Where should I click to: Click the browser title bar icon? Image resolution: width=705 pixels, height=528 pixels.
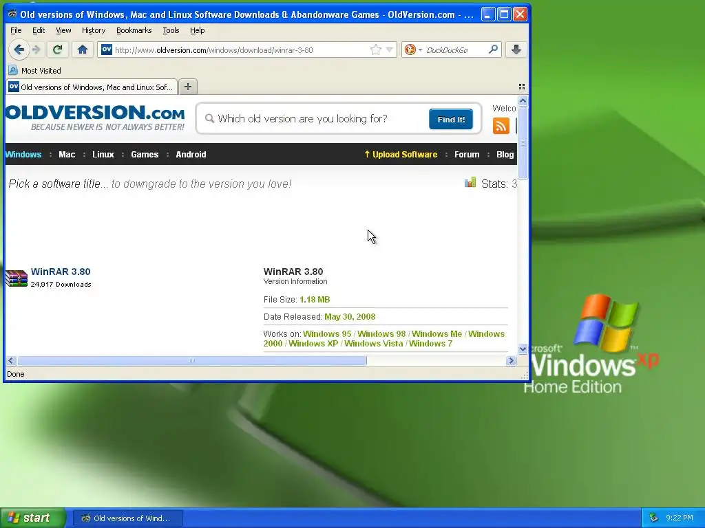(x=12, y=14)
